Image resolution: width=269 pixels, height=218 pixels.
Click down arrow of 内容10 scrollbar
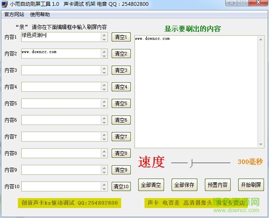[x=104, y=189]
